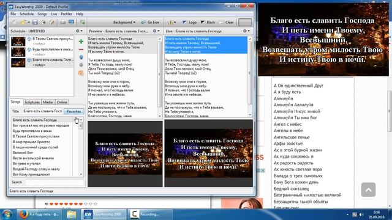Click live verse 'Возвожу мои очи к горам,'
The image size is (392, 220).
click(186, 81)
